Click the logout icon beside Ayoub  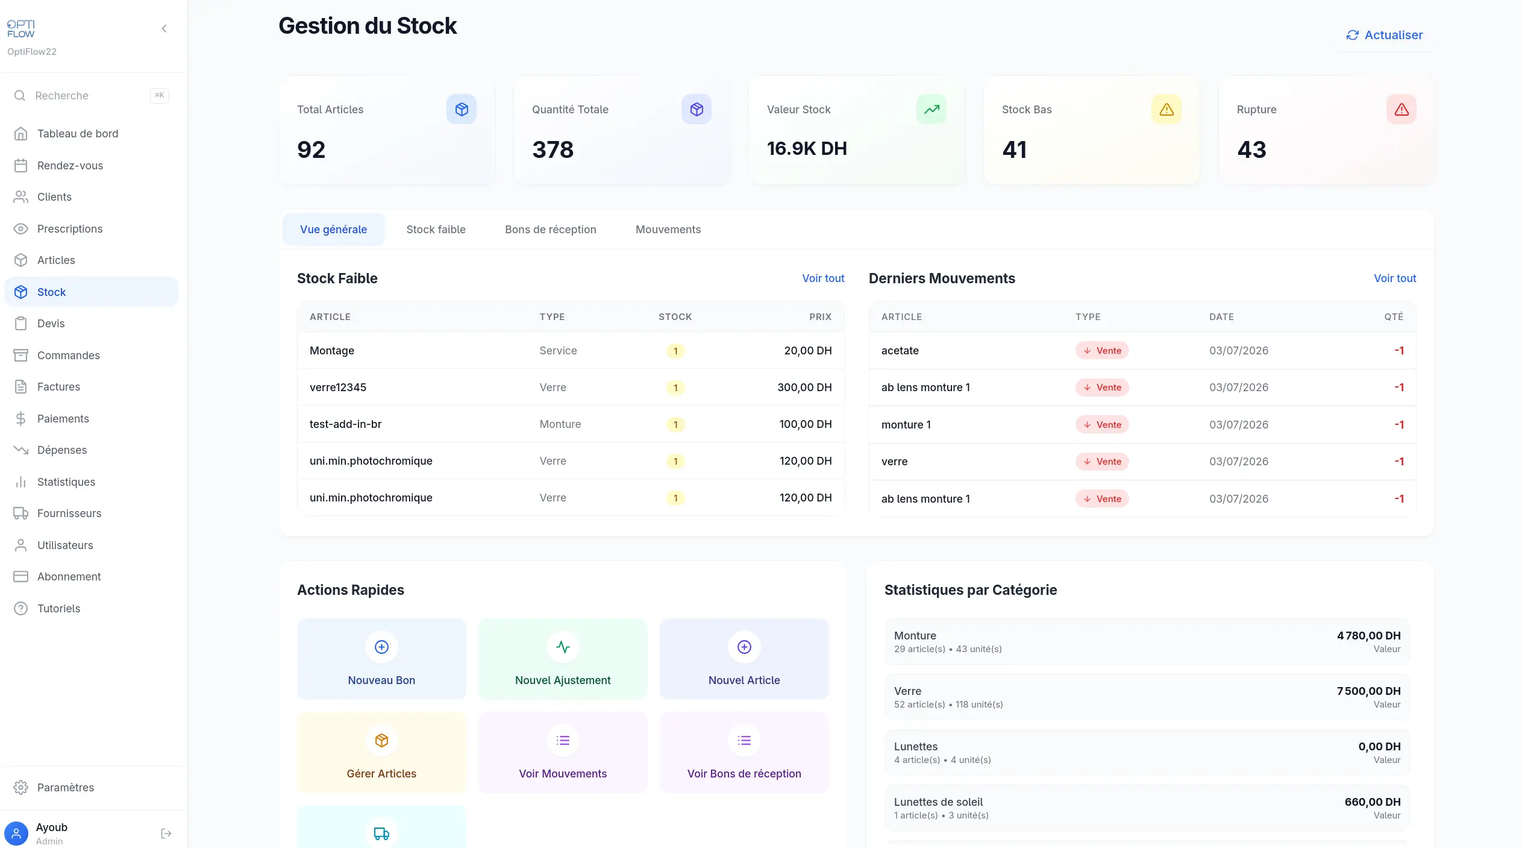(x=166, y=834)
